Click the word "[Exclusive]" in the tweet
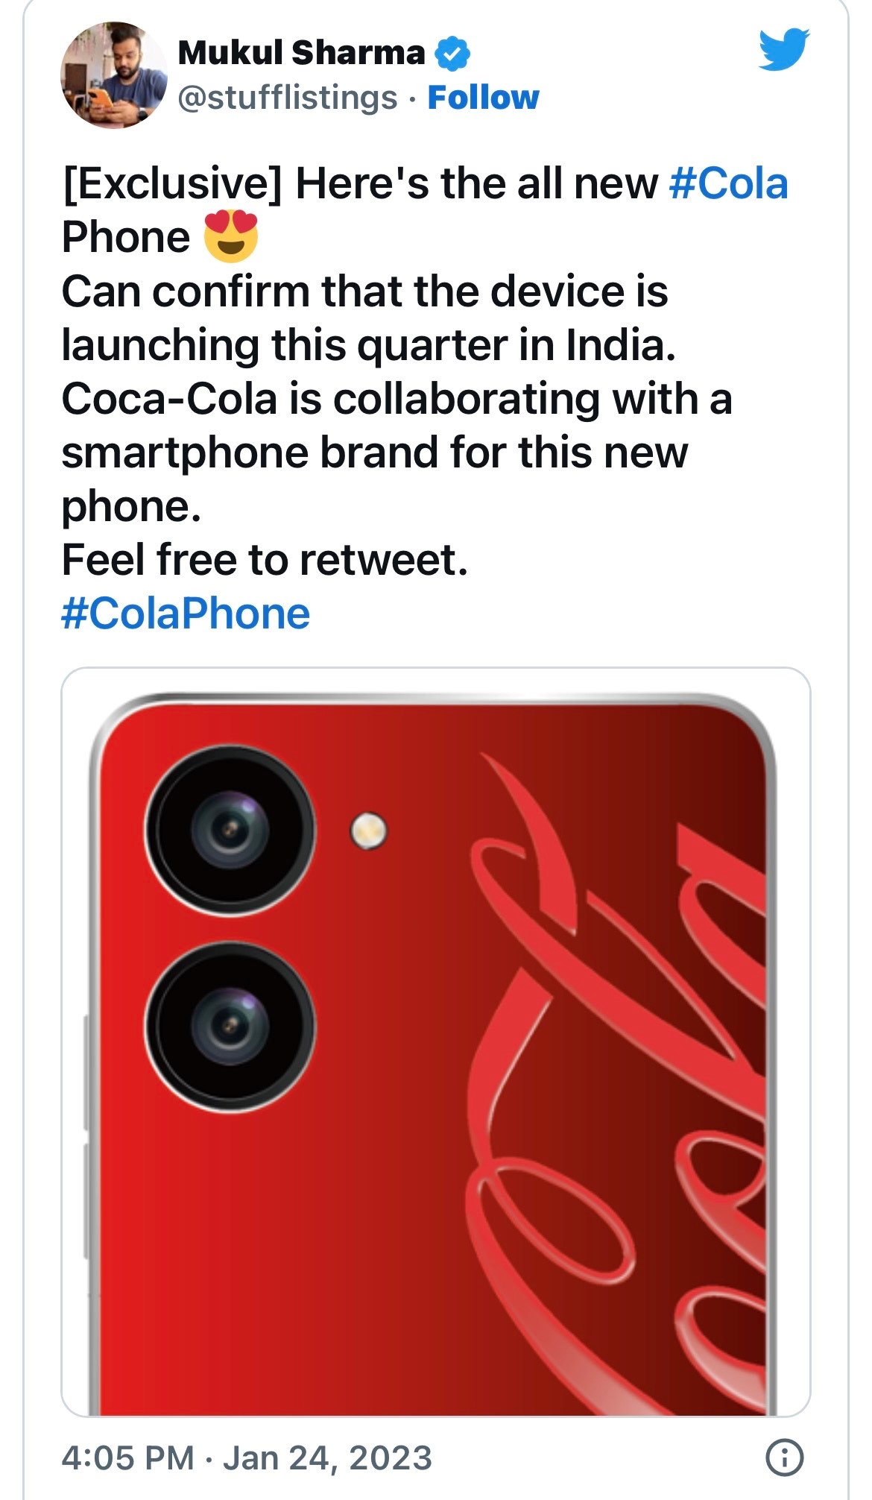The height and width of the screenshot is (1500, 872). [x=172, y=183]
